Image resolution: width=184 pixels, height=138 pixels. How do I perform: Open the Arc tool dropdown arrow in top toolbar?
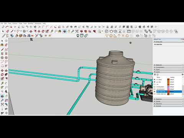click(21, 31)
